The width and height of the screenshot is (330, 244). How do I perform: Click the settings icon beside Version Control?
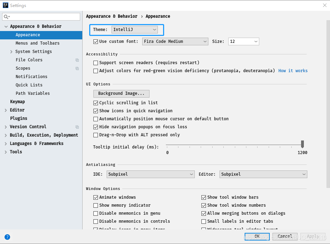click(77, 127)
